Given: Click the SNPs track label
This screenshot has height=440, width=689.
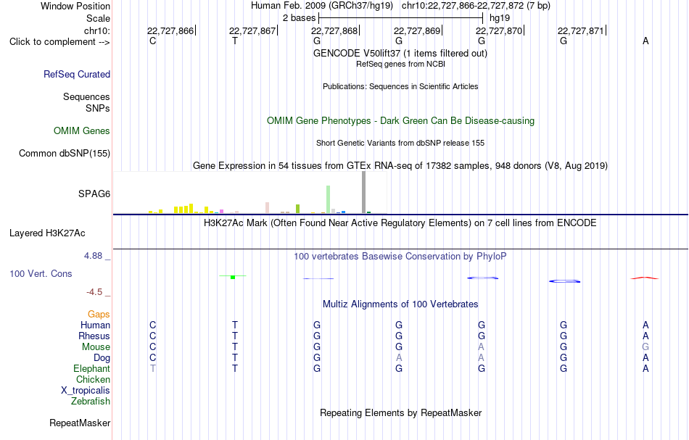Looking at the screenshot, I should coord(98,108).
